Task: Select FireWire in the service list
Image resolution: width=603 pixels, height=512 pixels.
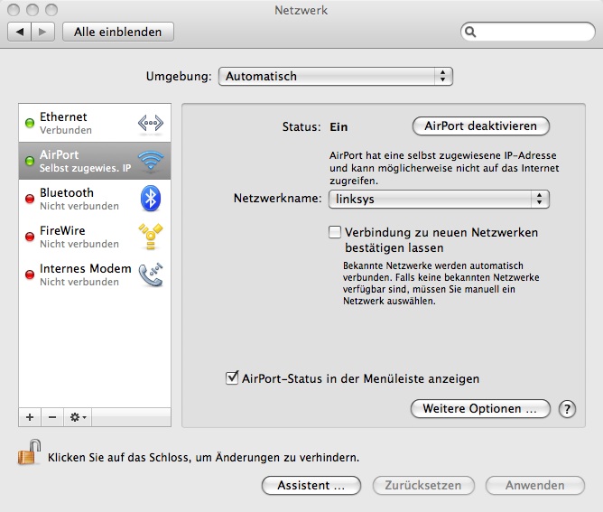Action: point(95,237)
